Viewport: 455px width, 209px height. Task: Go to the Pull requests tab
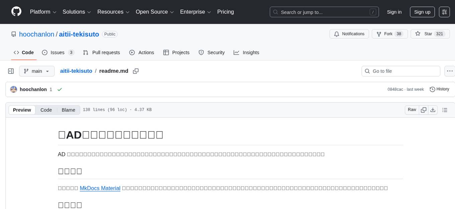click(101, 52)
